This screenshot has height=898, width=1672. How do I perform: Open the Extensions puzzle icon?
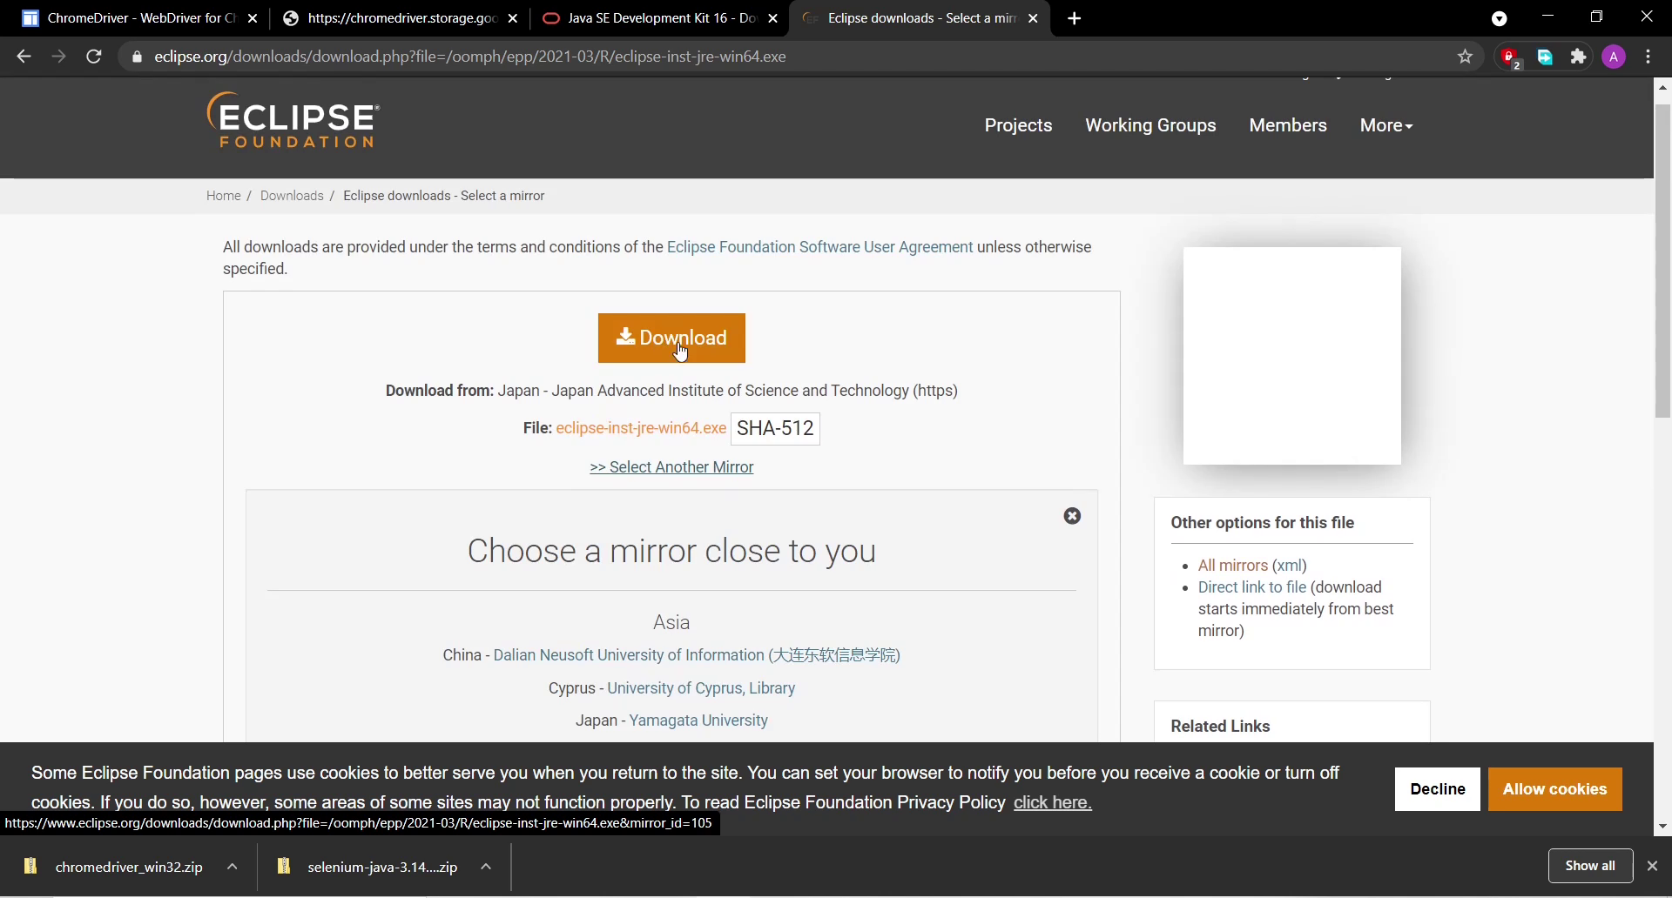click(1579, 57)
